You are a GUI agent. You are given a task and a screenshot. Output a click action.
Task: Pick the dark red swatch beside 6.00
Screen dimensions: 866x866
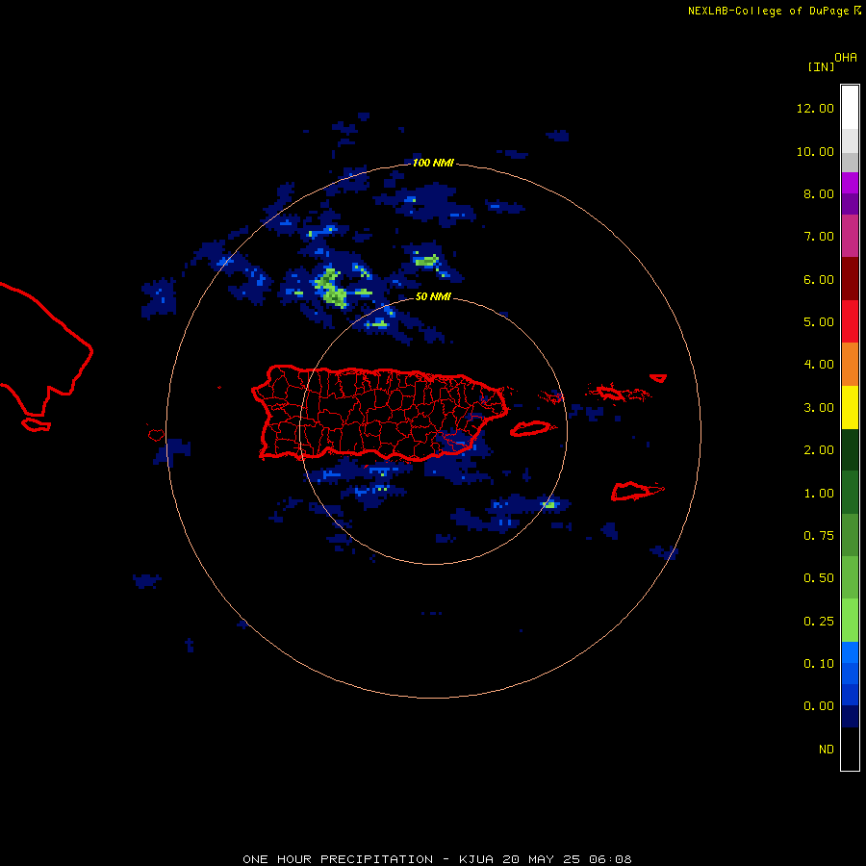[850, 279]
